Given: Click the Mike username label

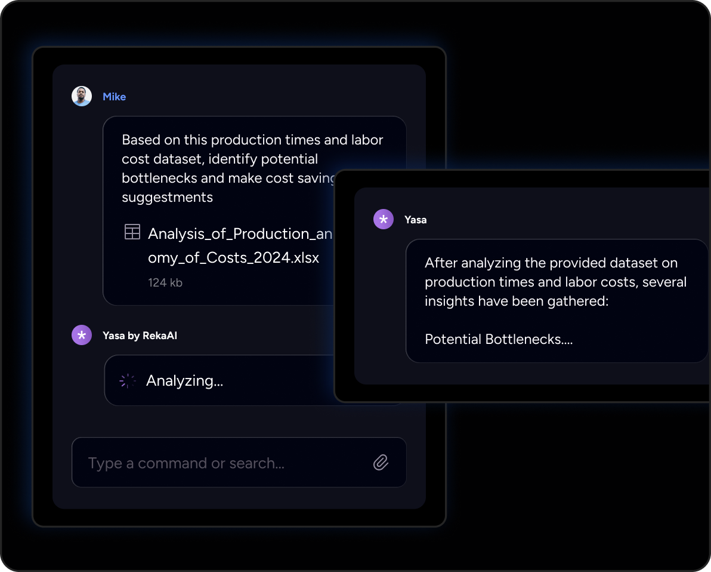Looking at the screenshot, I should tap(114, 97).
